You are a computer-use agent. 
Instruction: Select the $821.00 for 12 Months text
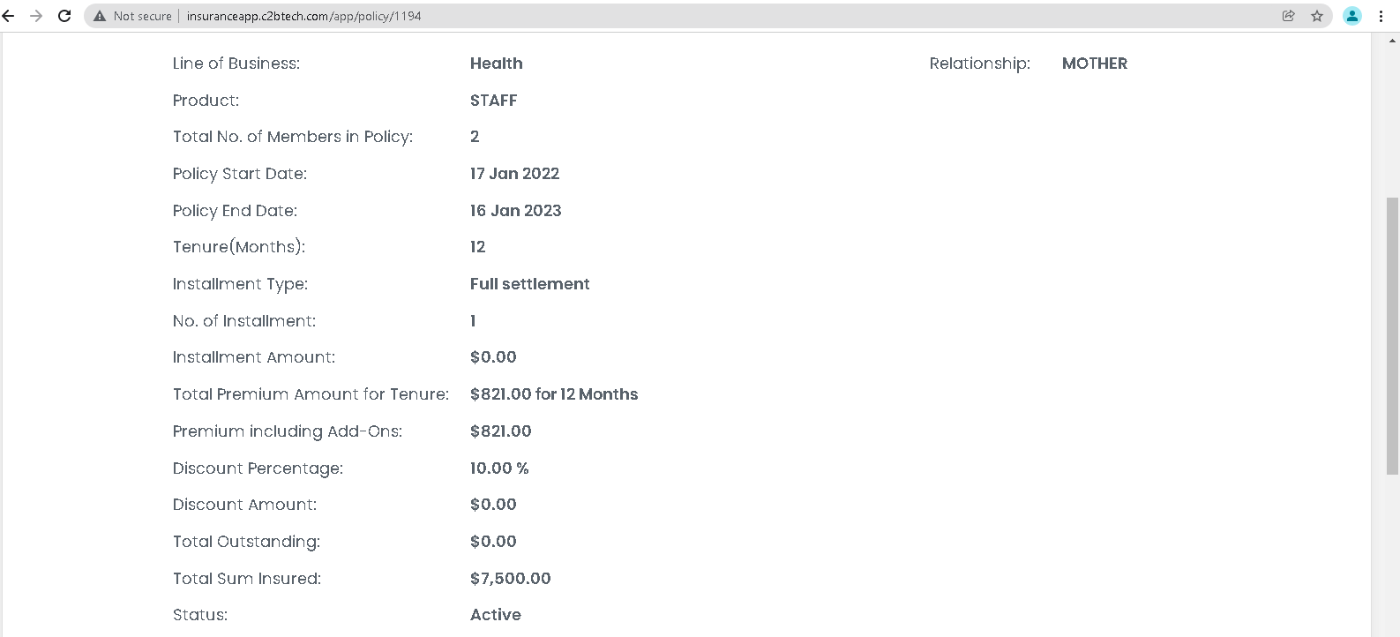point(554,394)
